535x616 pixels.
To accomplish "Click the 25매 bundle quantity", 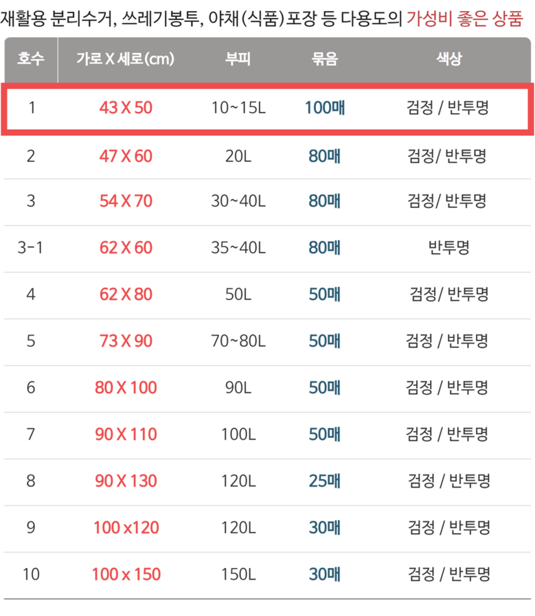I will click(324, 481).
